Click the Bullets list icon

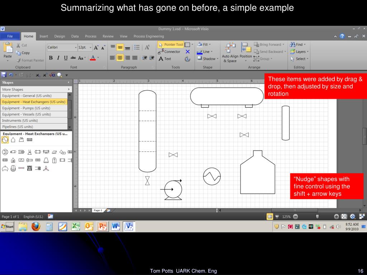pyautogui.click(x=137, y=48)
